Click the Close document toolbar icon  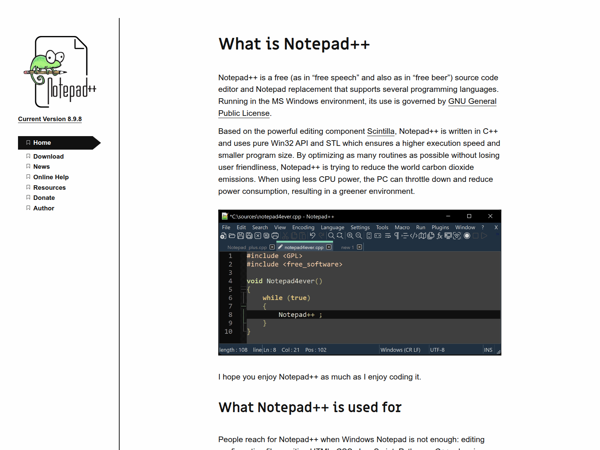tap(258, 235)
